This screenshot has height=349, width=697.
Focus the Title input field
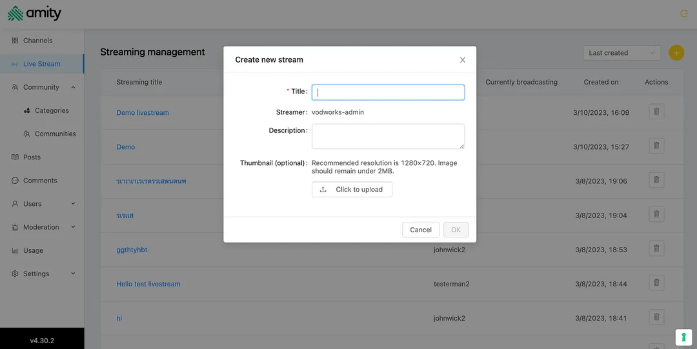(x=388, y=92)
